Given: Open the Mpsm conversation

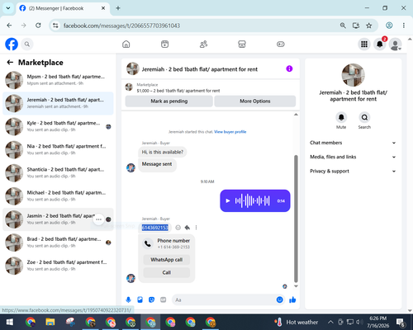Looking at the screenshot, I should tap(58, 80).
